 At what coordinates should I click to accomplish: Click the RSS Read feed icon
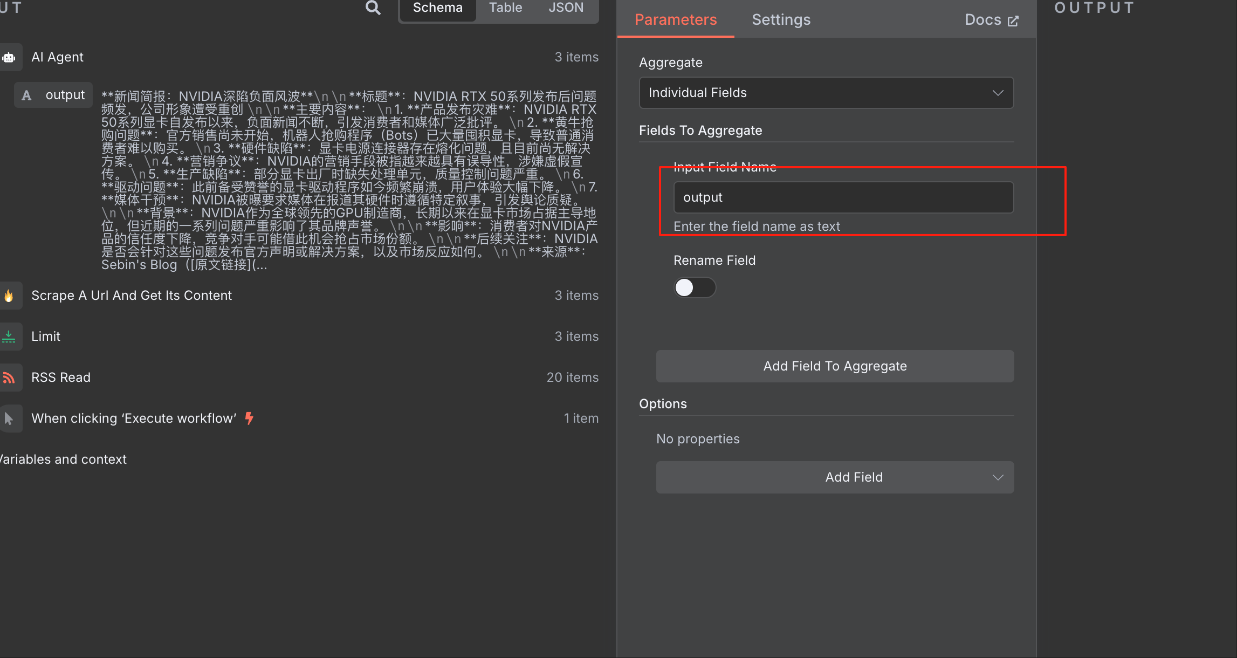[x=9, y=378]
